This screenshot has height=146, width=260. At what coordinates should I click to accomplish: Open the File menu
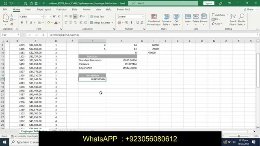coord(5,9)
